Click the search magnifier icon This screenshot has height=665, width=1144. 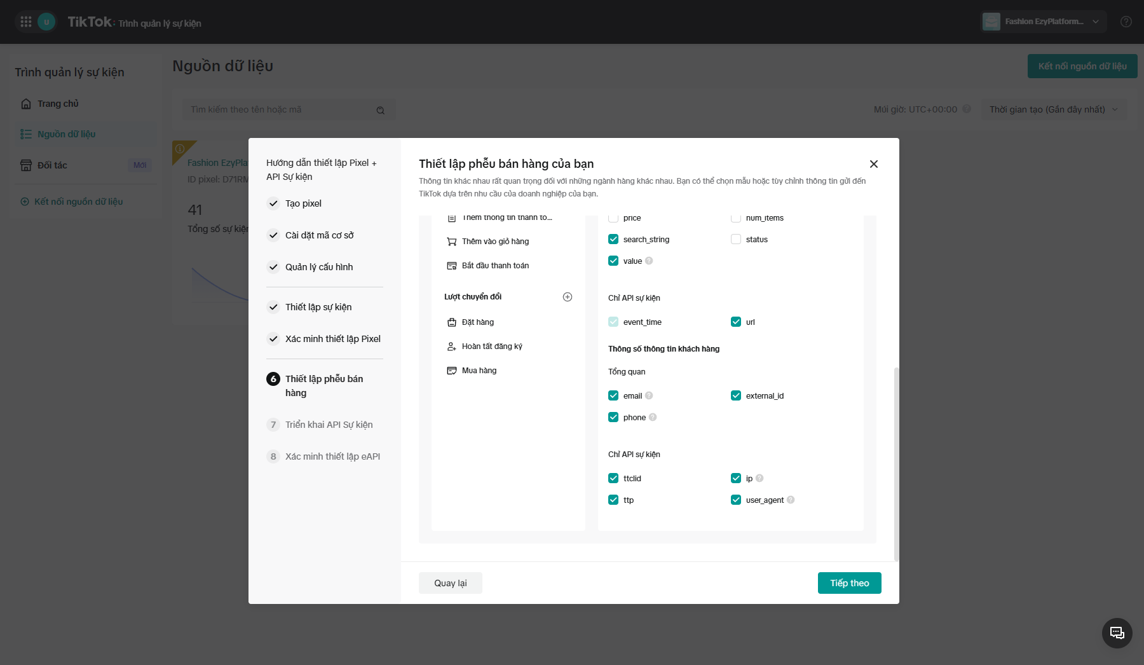click(380, 110)
